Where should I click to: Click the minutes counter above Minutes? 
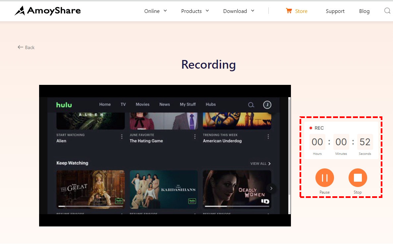tap(341, 142)
